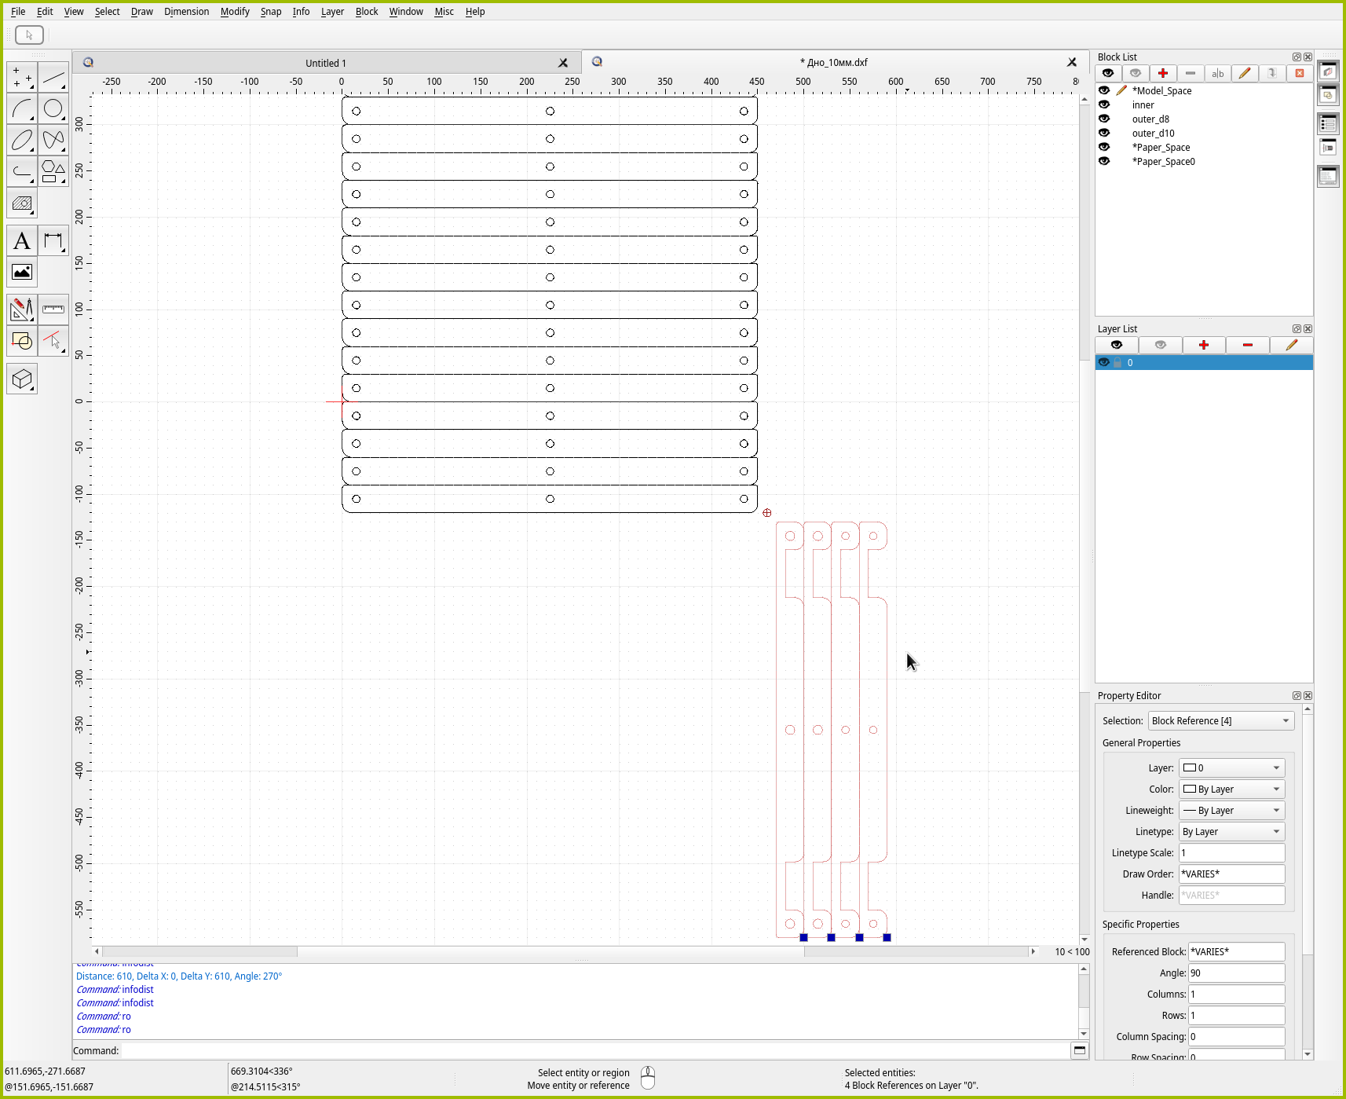The height and width of the screenshot is (1099, 1346).
Task: Choose the Text tool
Action: (22, 241)
